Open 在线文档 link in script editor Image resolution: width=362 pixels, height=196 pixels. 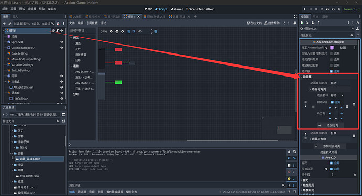click(254, 23)
